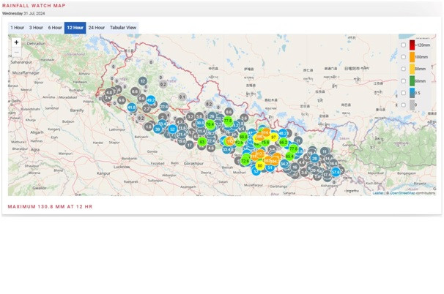Image resolution: width=444 pixels, height=294 pixels.
Task: Select the blue 57.6 eastern marker
Action: (x=336, y=172)
